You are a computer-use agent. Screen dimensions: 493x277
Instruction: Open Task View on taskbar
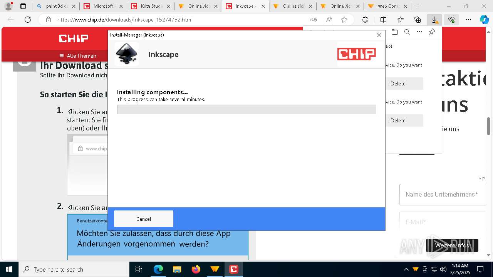tap(139, 269)
